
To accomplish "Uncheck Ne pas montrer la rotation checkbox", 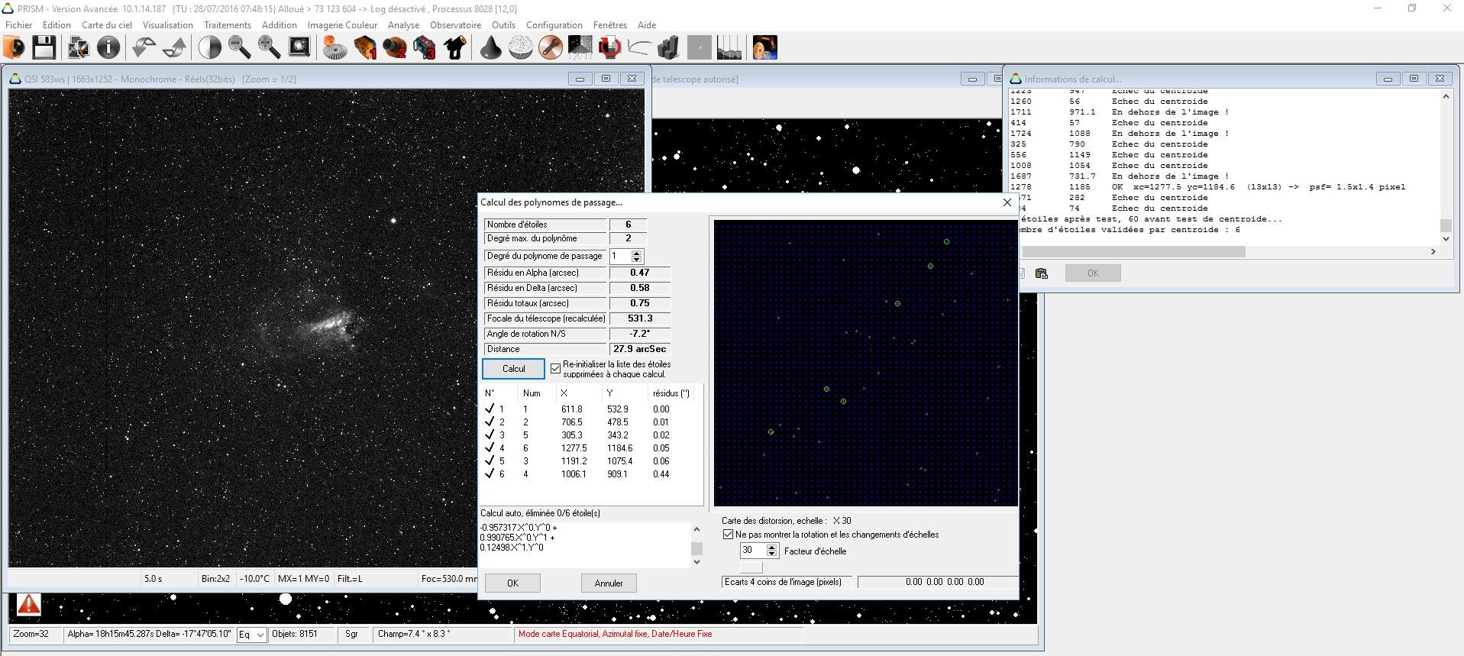I will [x=728, y=535].
